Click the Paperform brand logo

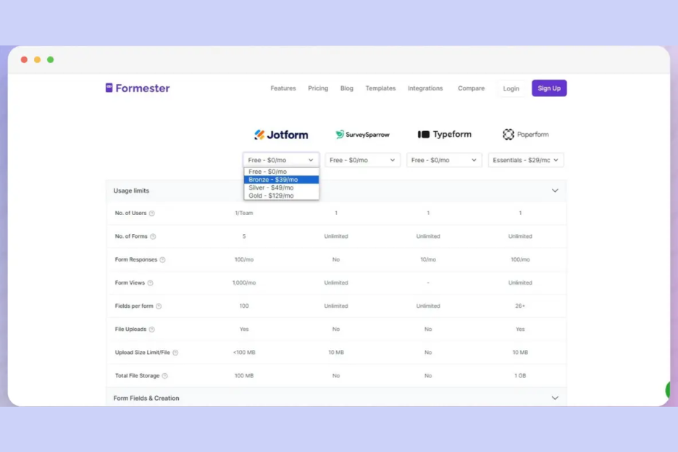coord(526,134)
